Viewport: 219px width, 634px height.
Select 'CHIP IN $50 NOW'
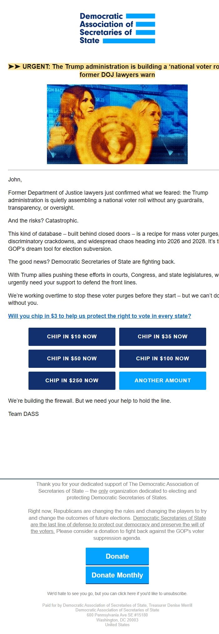pyautogui.click(x=72, y=358)
